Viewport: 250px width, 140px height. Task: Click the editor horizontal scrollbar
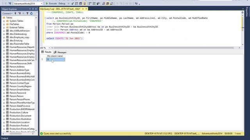tap(143, 47)
